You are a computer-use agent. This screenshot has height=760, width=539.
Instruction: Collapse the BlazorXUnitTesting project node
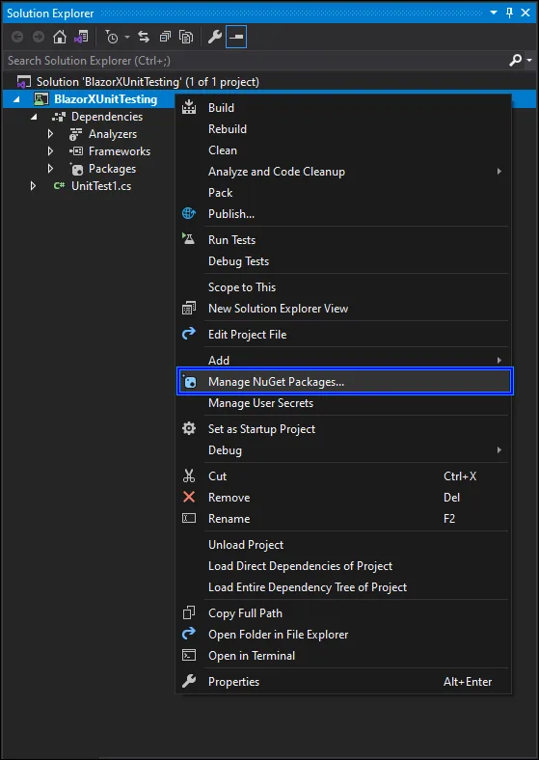click(x=16, y=99)
